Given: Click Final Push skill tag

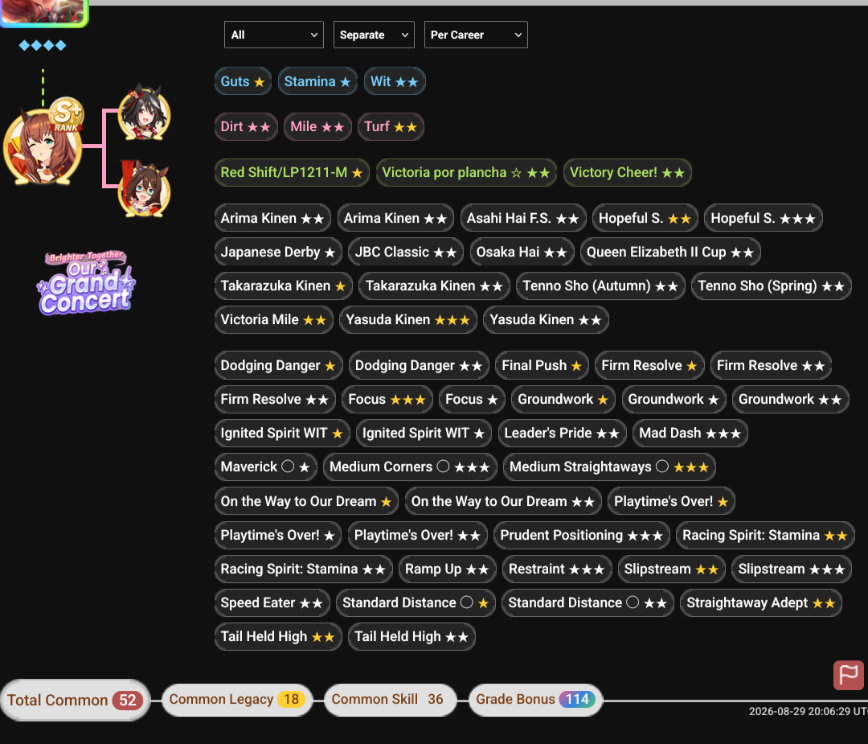Looking at the screenshot, I should pyautogui.click(x=542, y=366).
